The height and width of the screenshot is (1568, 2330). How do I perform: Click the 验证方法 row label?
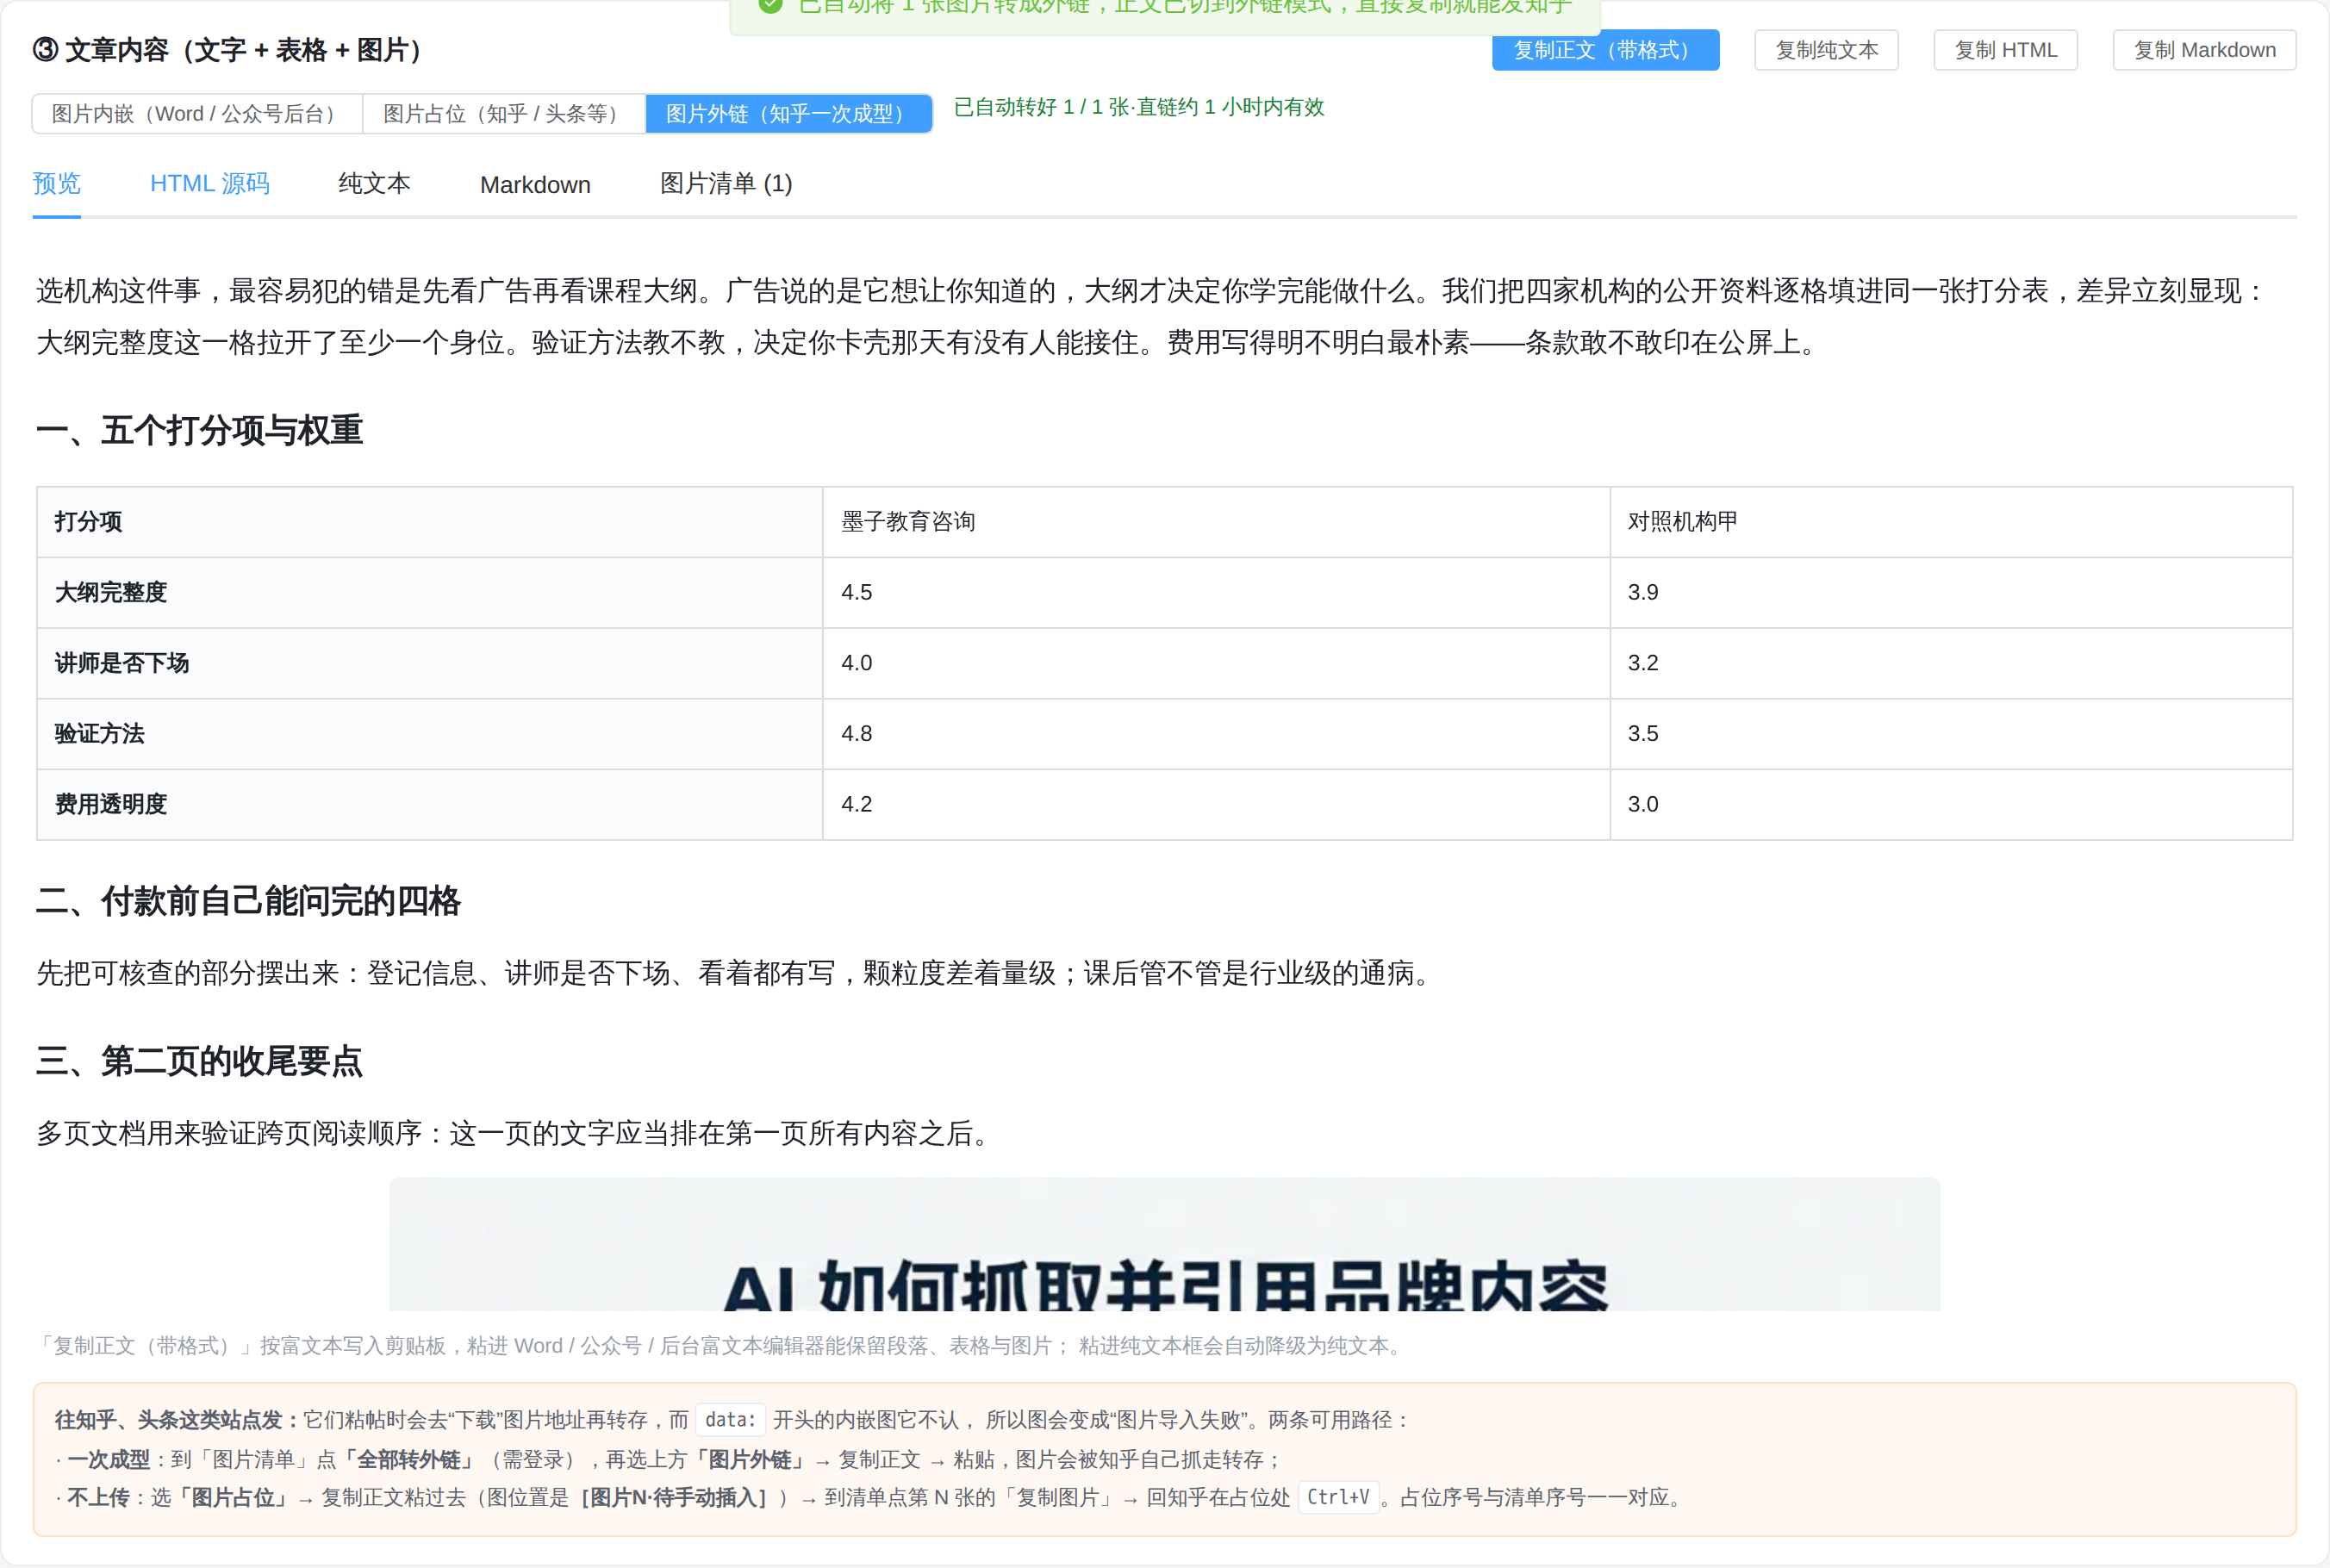point(430,734)
